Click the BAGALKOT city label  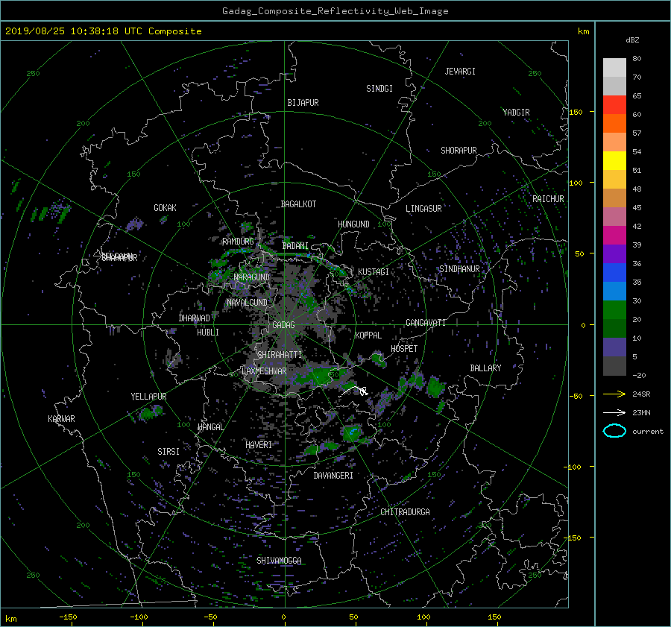(298, 204)
